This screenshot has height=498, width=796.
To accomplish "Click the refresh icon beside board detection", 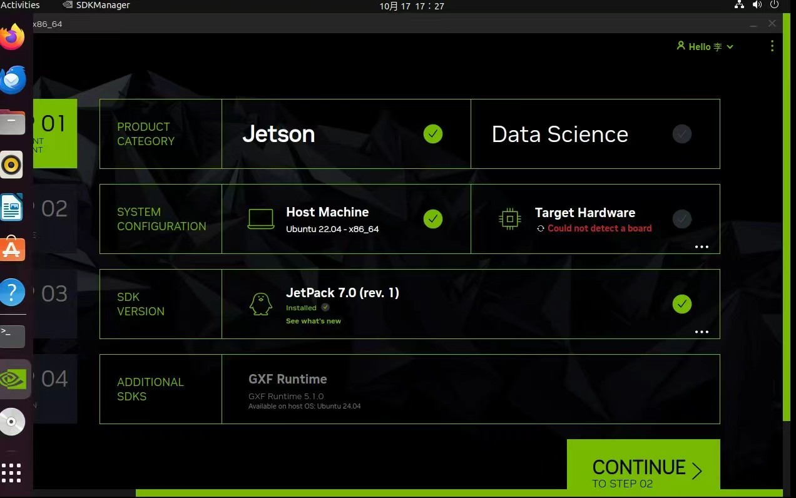I will click(x=541, y=228).
